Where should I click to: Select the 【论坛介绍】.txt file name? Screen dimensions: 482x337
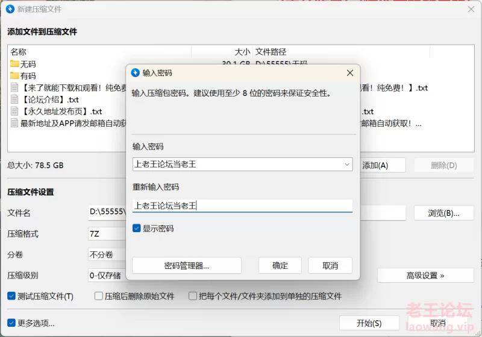[50, 99]
